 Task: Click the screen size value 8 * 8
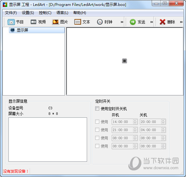(53, 114)
